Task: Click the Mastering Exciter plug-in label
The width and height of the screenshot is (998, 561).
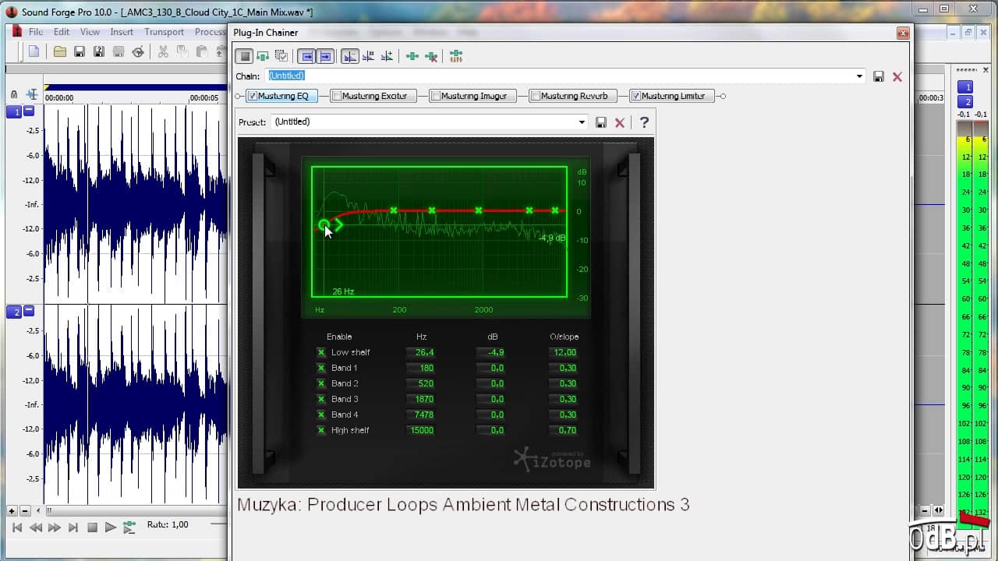Action: pyautogui.click(x=374, y=96)
